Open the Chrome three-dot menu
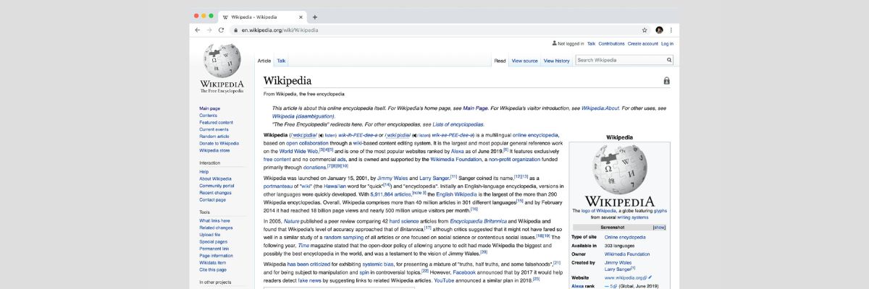Screen dimensions: 869x289 [x=671, y=30]
